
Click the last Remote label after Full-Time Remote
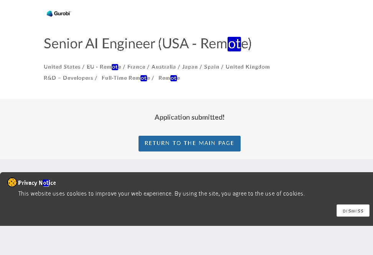tap(169, 78)
